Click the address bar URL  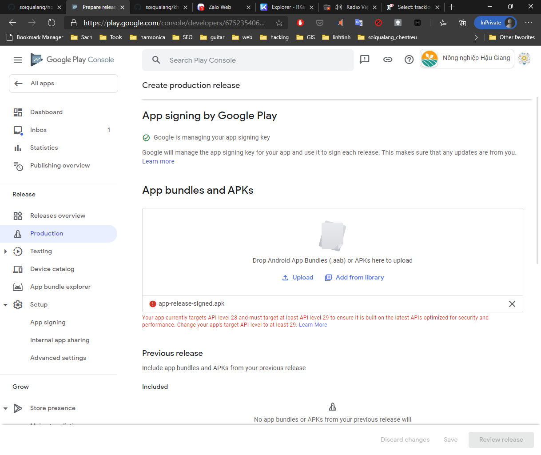[174, 23]
